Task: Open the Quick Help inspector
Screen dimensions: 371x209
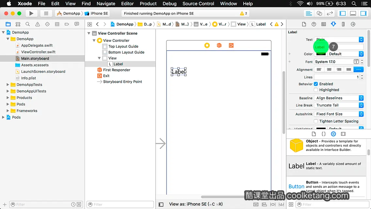Action: [x=314, y=24]
